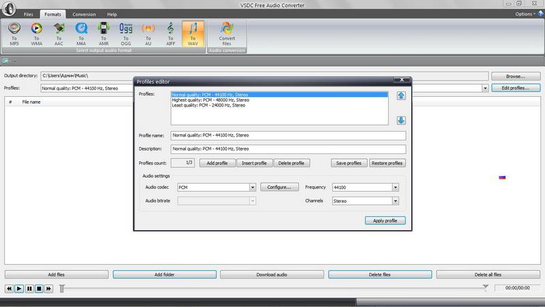Expand main window Profiles dropdown arrow
This screenshot has height=307, width=545.
[x=485, y=89]
